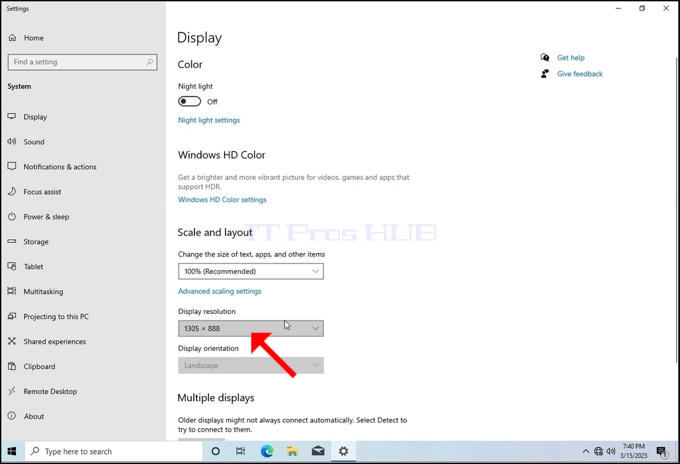Open the notification center icon

pos(661,452)
